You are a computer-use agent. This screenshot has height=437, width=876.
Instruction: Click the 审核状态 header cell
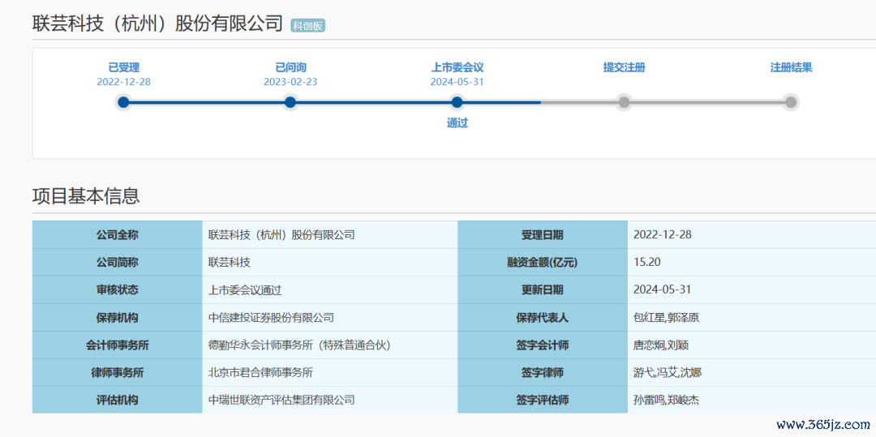[x=118, y=290]
